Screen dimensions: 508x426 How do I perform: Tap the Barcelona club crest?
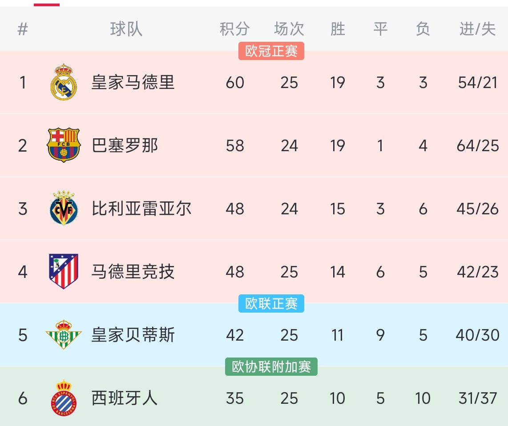click(64, 145)
